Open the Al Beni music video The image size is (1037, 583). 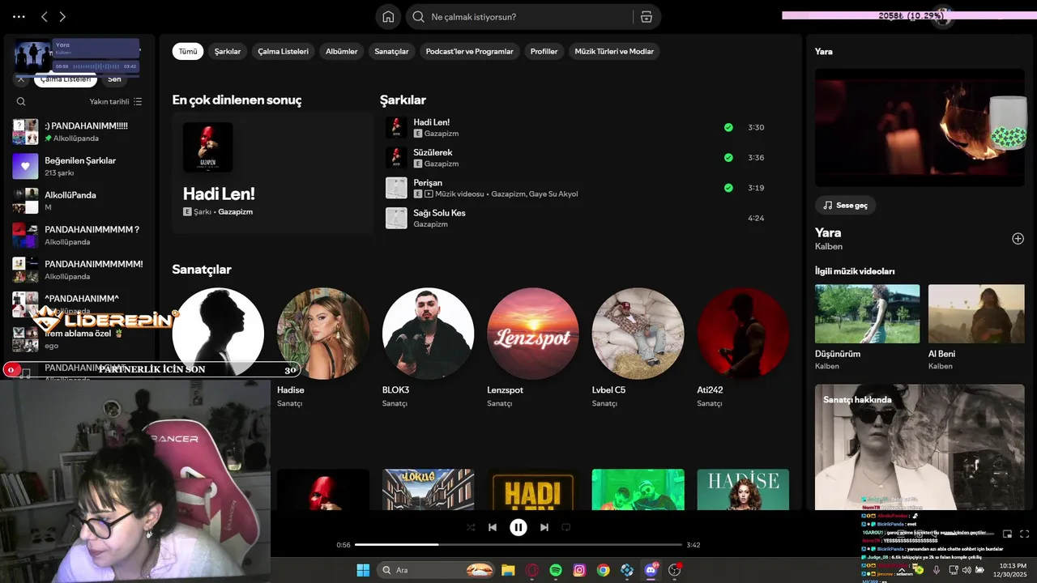pos(976,314)
